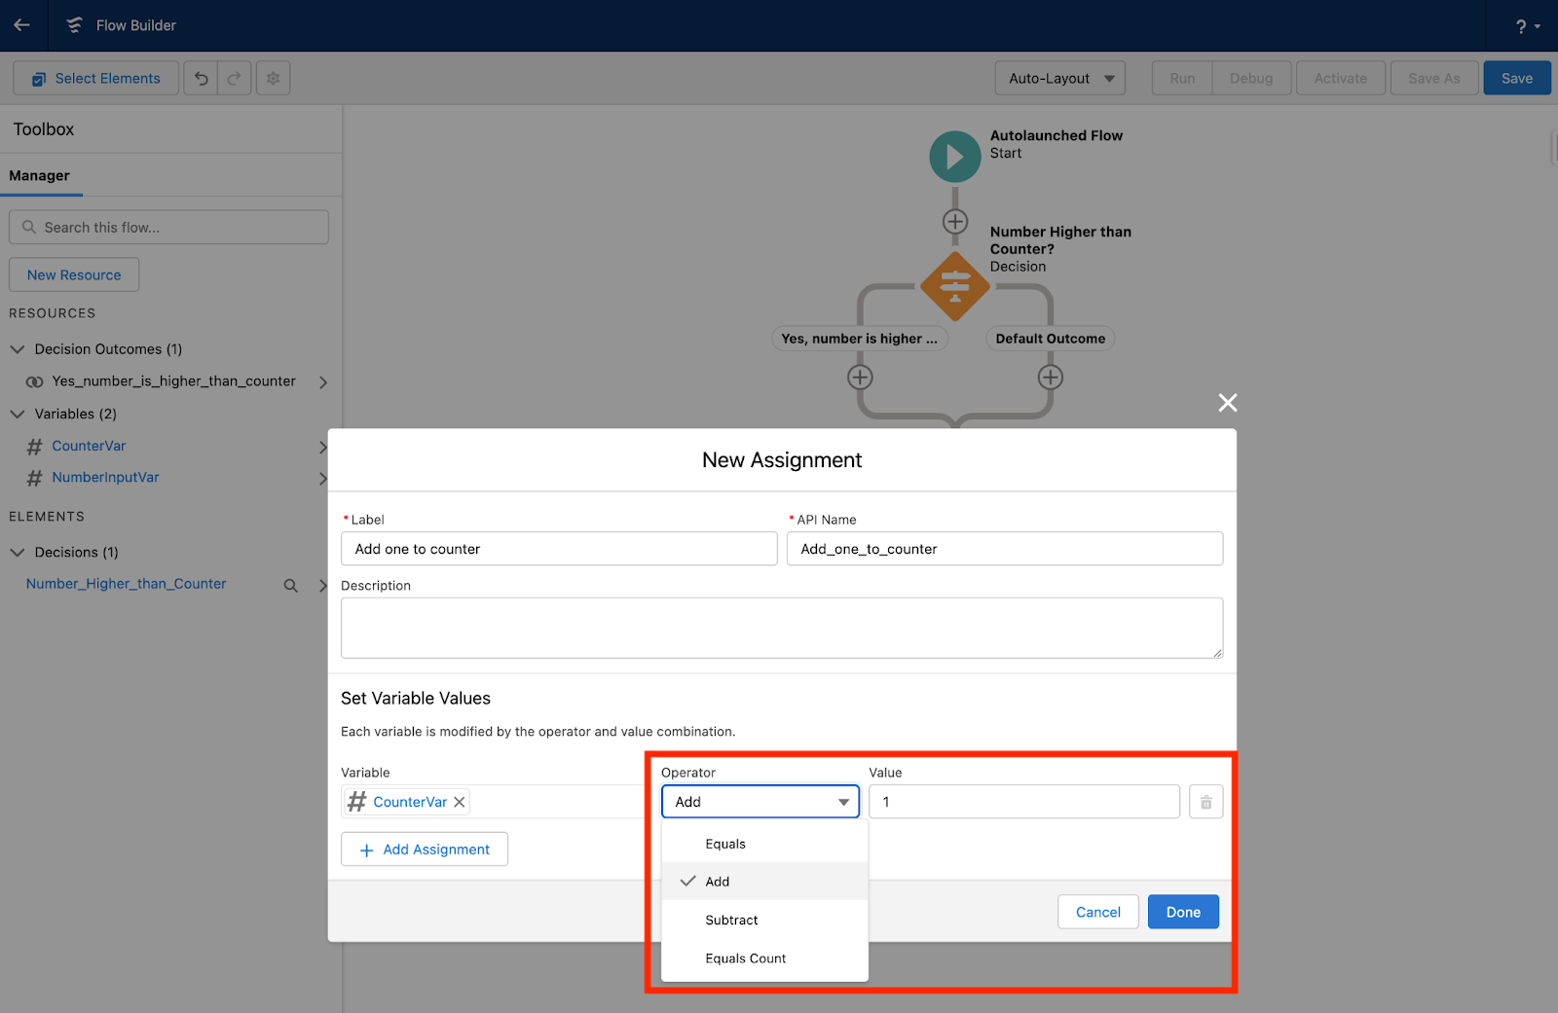Switch to the Manager tab in Toolbox
Viewport: 1558px width, 1013px height.
click(x=40, y=175)
